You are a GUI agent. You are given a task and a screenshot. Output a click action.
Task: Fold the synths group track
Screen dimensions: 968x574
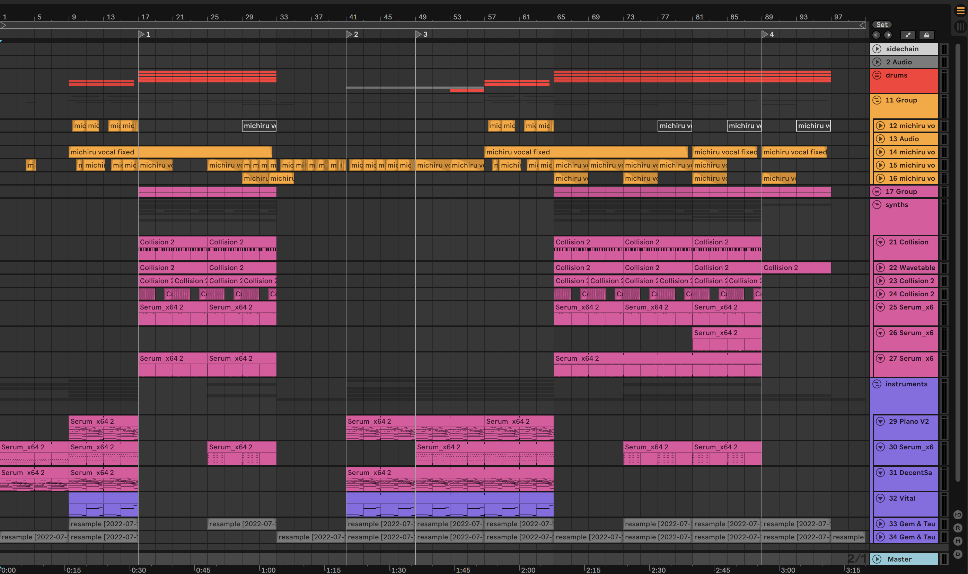(x=877, y=205)
